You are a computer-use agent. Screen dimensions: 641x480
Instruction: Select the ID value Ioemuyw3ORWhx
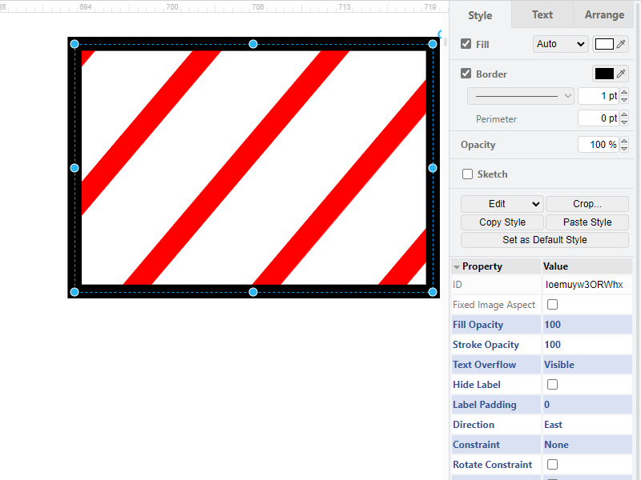[584, 285]
